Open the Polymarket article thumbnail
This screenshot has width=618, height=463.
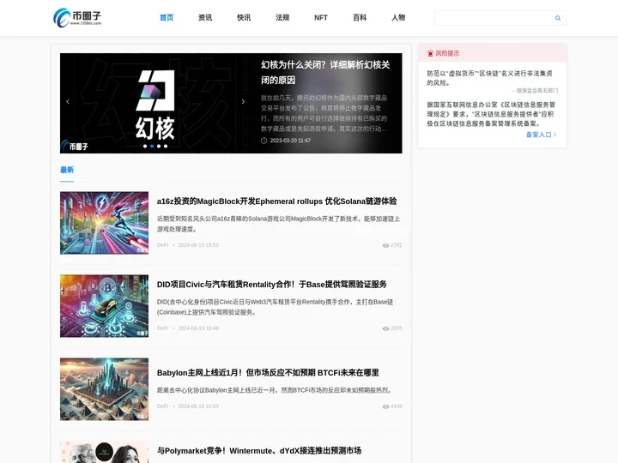tap(104, 452)
